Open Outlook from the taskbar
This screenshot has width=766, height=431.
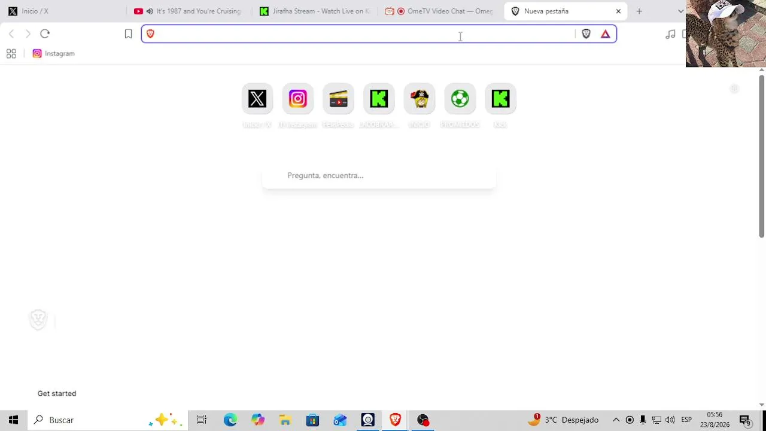340,420
